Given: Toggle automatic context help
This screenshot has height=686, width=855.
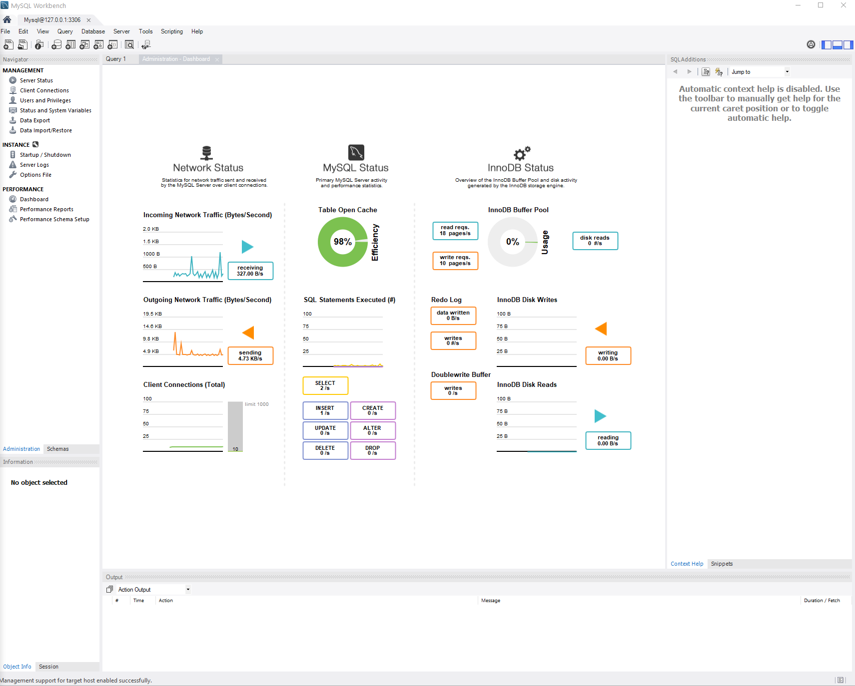Looking at the screenshot, I should pyautogui.click(x=719, y=72).
